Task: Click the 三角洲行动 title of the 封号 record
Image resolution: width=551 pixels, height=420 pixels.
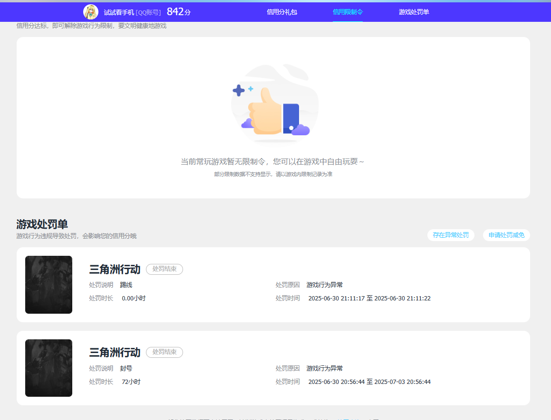Action: 115,353
